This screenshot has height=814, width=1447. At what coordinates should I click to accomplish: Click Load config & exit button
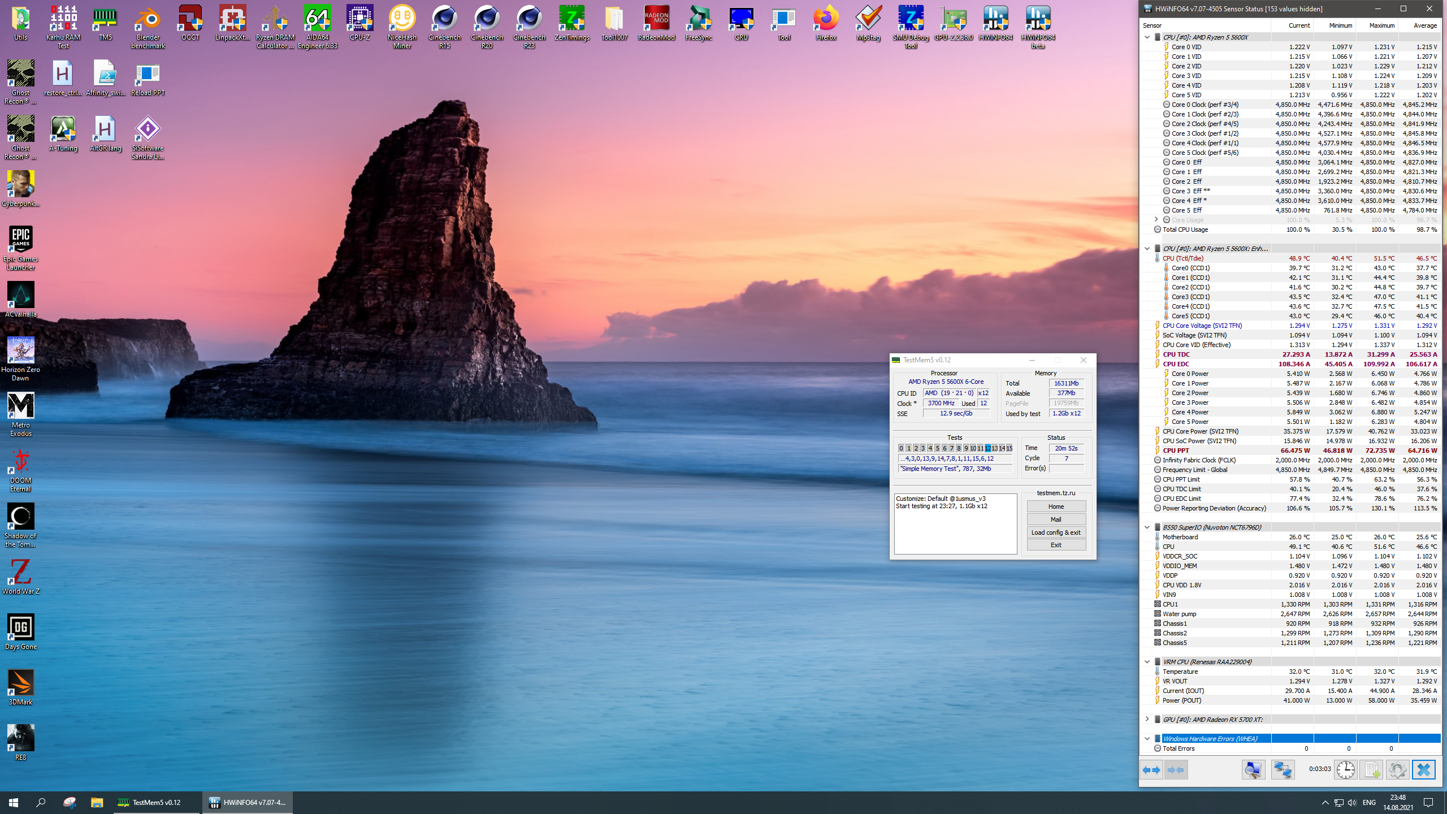coord(1056,532)
